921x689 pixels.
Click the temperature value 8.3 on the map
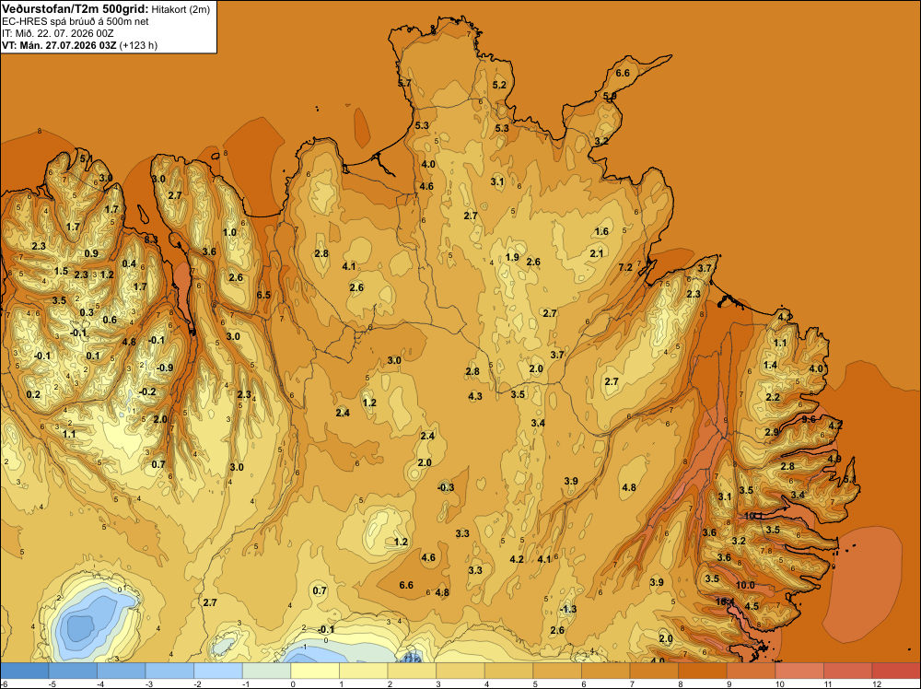(151, 239)
